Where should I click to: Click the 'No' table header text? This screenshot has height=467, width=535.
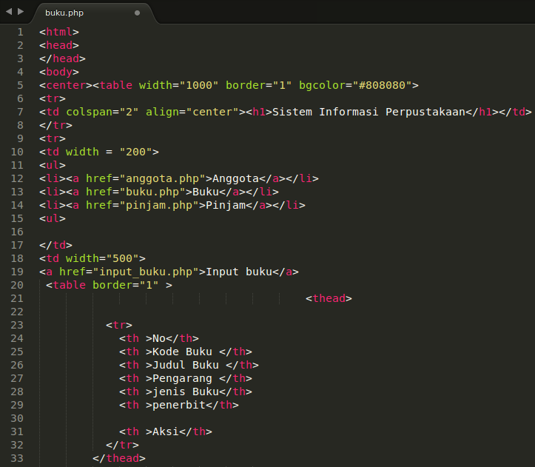tap(159, 338)
